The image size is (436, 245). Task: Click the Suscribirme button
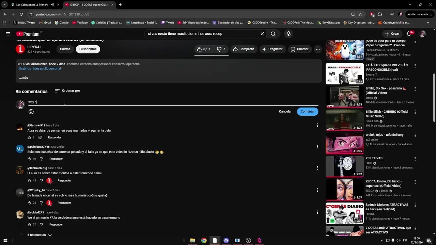88,49
